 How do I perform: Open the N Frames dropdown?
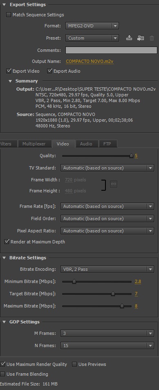coord(107,345)
